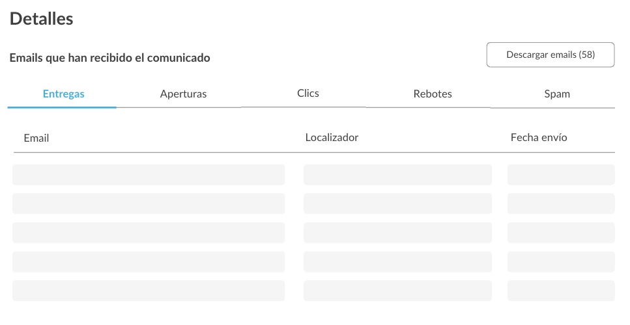Viewport: 630px width, 325px height.
Task: Select last placeholder row in Email column
Action: (x=149, y=291)
